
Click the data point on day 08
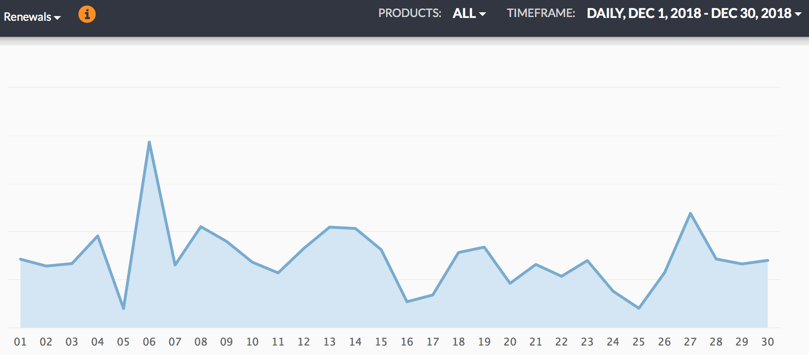(x=201, y=227)
